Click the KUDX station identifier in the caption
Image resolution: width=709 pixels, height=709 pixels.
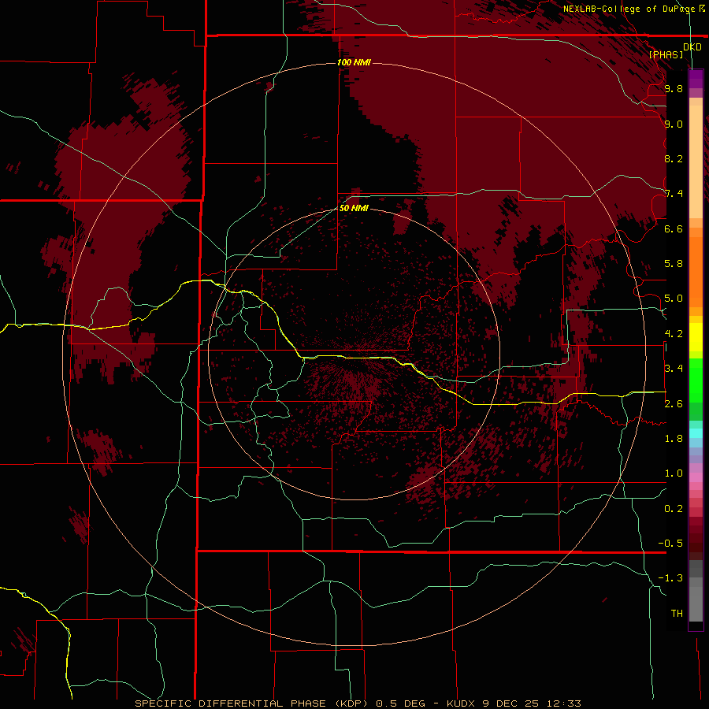[460, 703]
